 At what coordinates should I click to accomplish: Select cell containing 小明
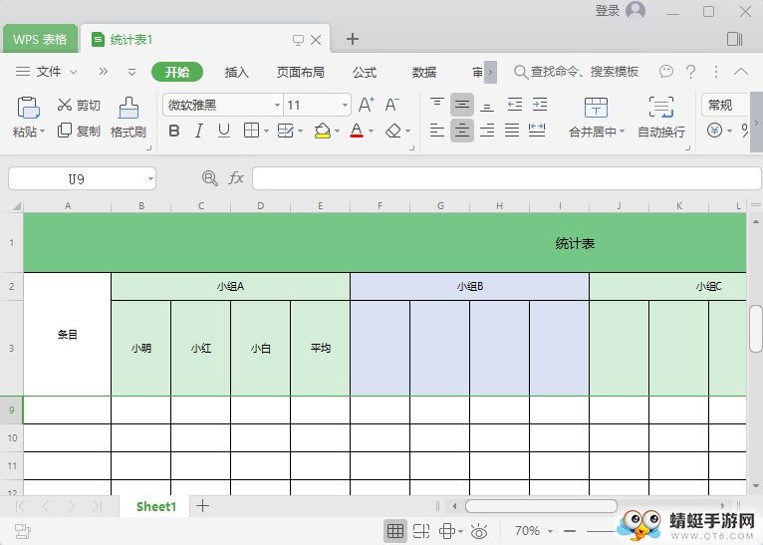click(141, 348)
